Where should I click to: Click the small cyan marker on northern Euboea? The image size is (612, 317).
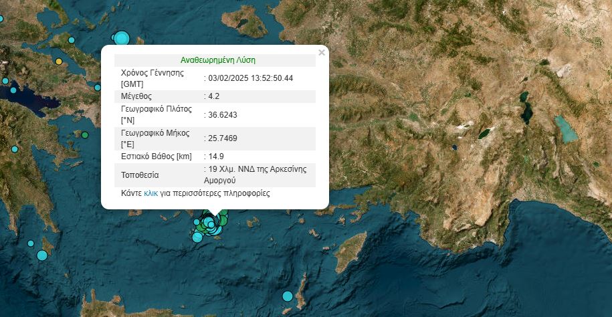click(72, 40)
